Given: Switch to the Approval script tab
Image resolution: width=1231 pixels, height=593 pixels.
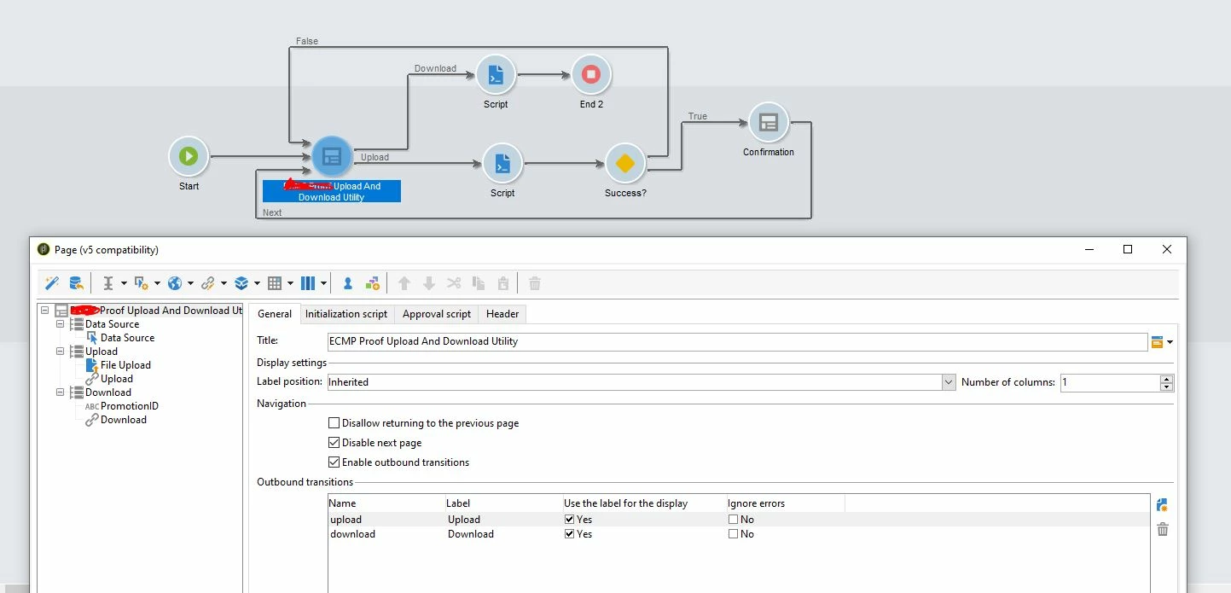Looking at the screenshot, I should tap(437, 314).
